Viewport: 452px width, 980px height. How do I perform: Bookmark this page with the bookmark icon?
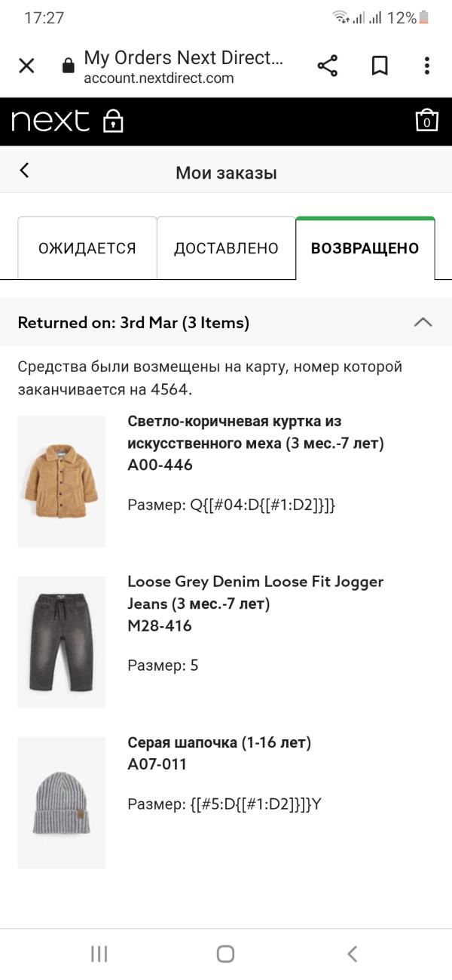(x=380, y=66)
